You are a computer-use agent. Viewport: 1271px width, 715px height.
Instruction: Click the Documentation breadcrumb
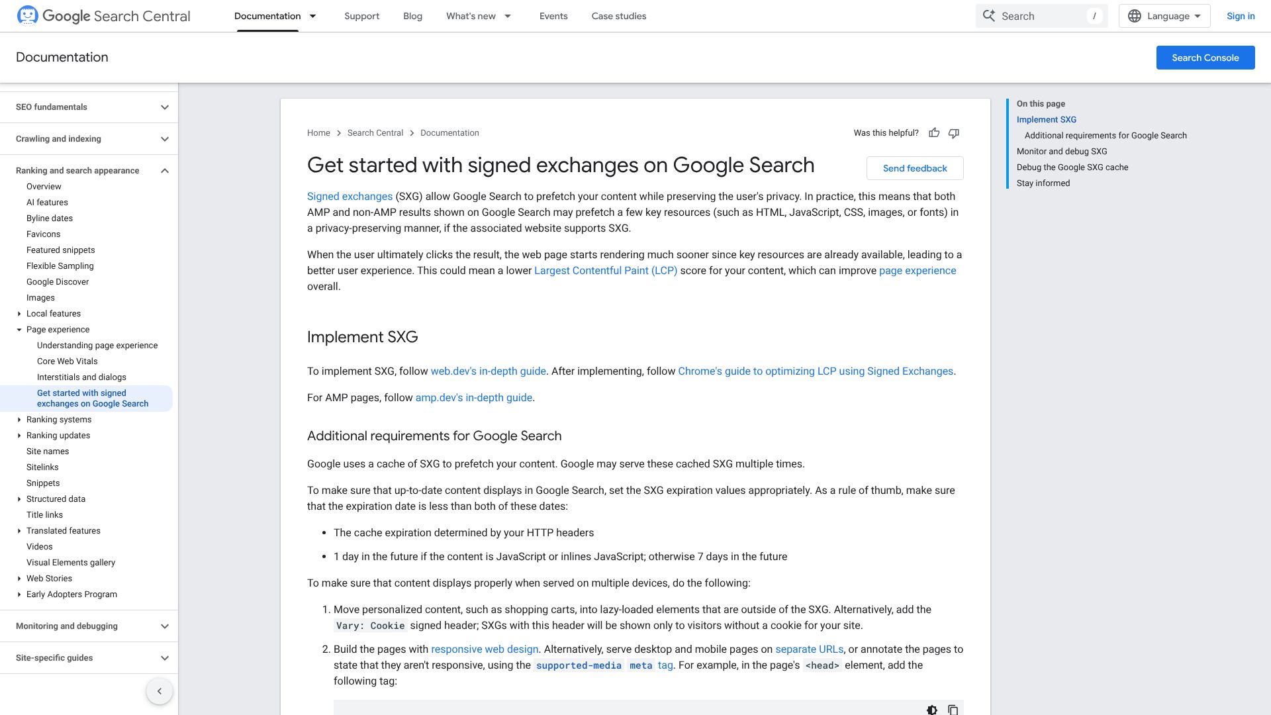[449, 133]
